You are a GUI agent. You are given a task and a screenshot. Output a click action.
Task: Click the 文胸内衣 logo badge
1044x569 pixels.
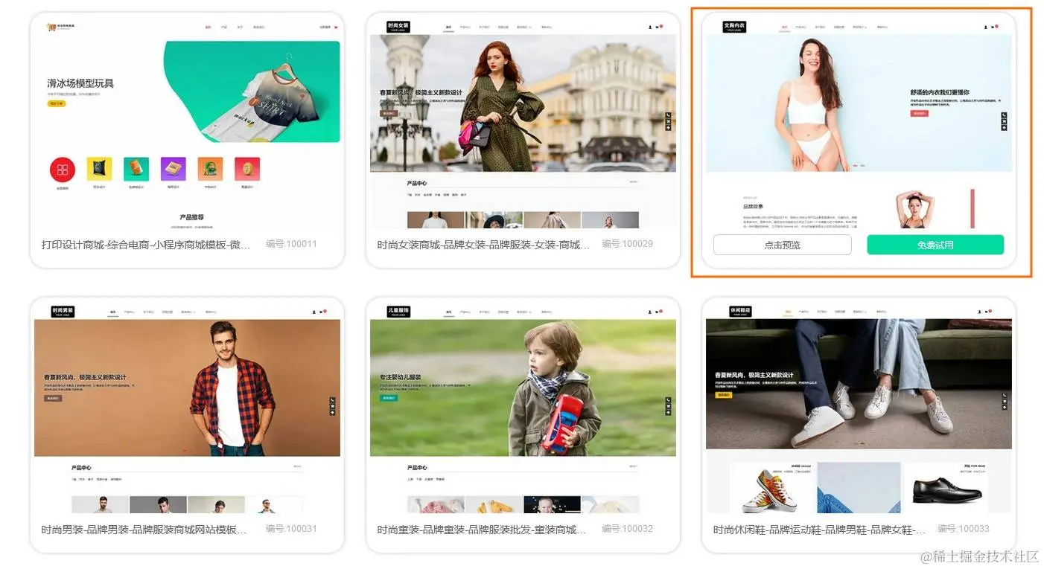[x=734, y=26]
